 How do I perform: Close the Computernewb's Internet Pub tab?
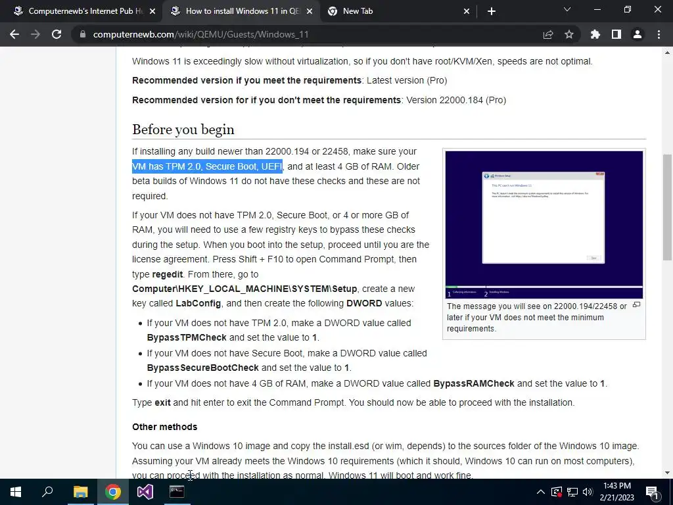(x=152, y=11)
